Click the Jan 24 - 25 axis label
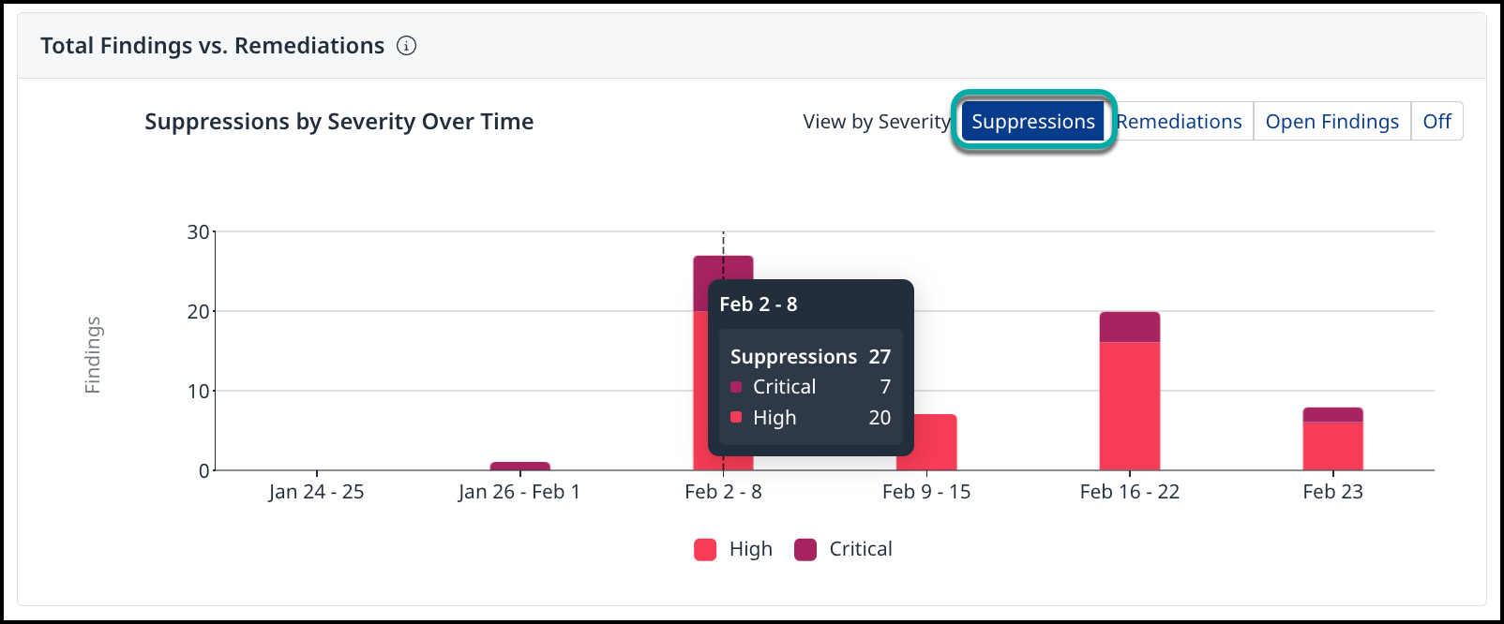Screen dimensions: 1504x624 [x=316, y=492]
